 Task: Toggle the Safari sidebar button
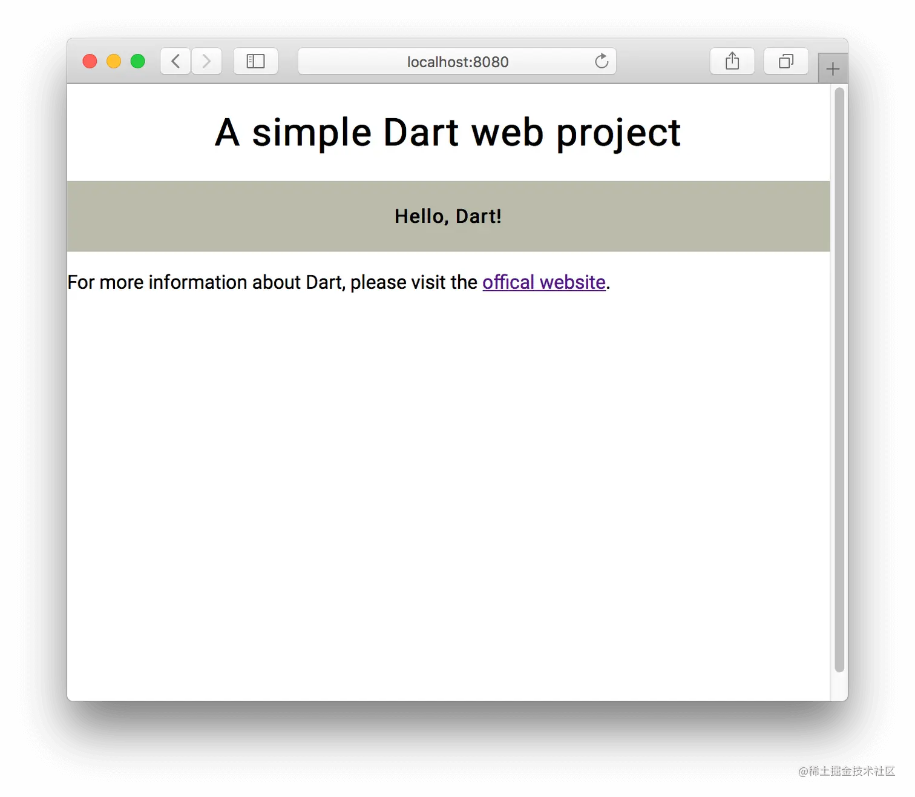click(255, 61)
